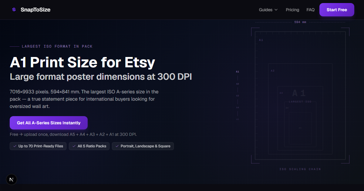The image size is (364, 191).
Task: Click the A2 label inside the diagram
Action: [x=273, y=71]
